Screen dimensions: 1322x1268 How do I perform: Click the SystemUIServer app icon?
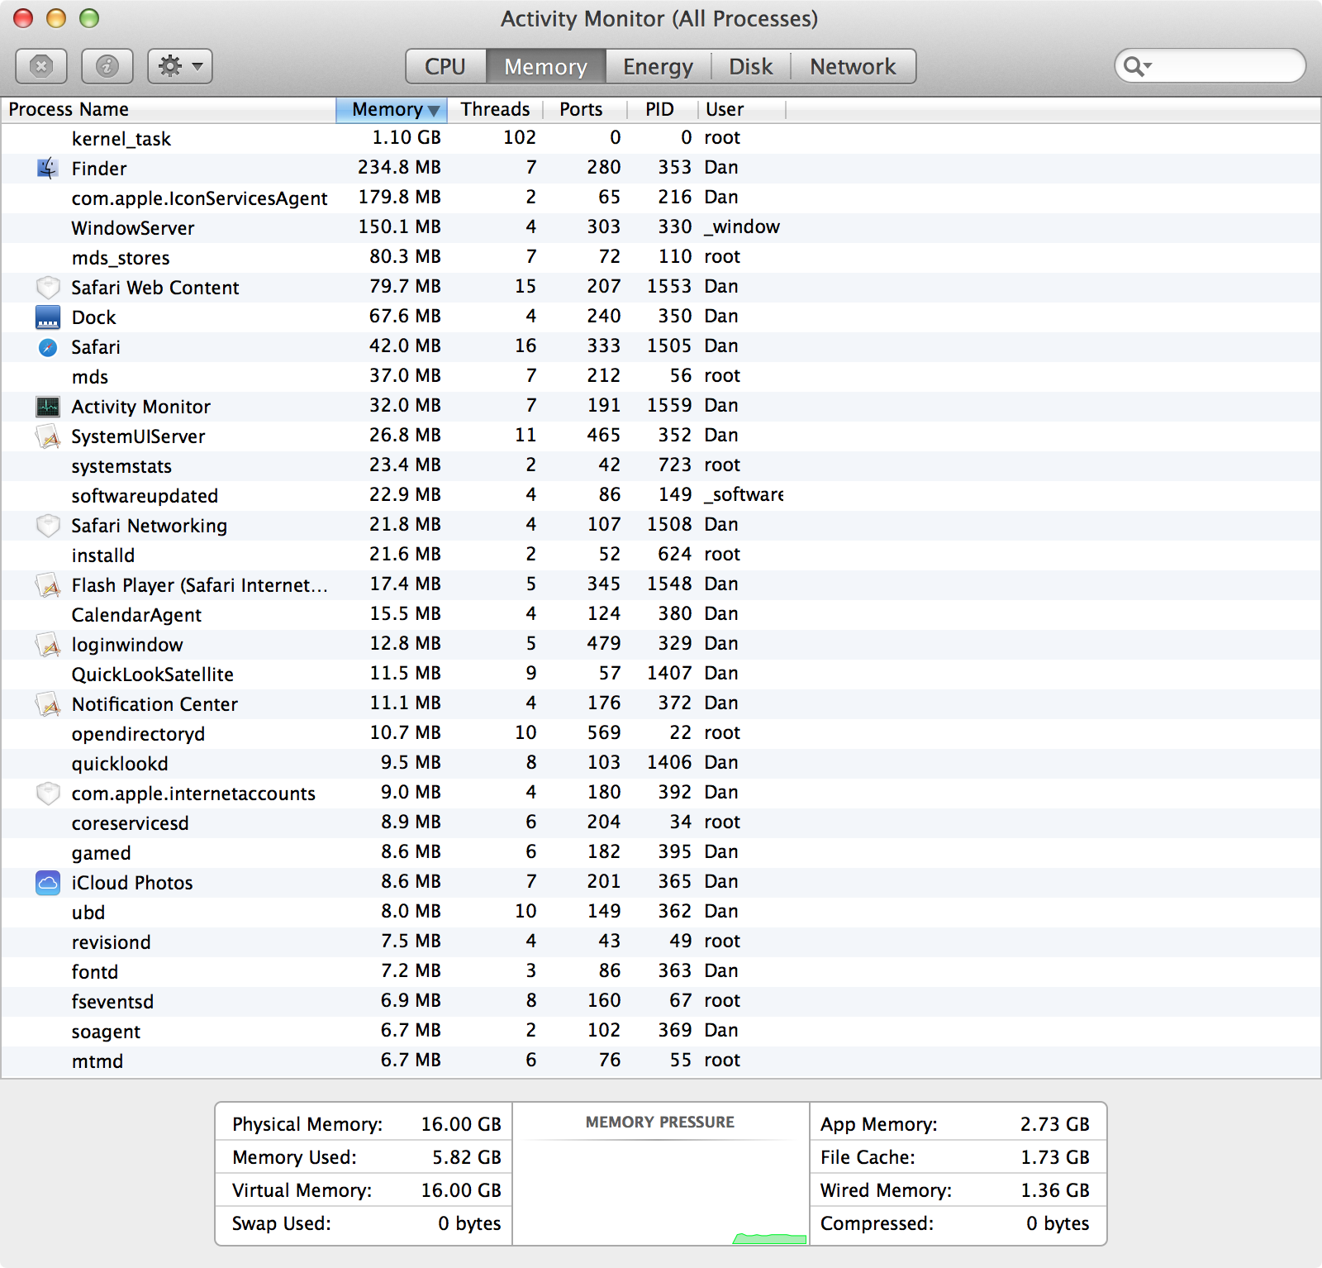tap(48, 436)
